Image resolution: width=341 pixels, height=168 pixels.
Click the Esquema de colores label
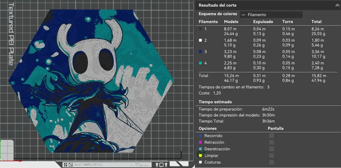tap(218, 14)
